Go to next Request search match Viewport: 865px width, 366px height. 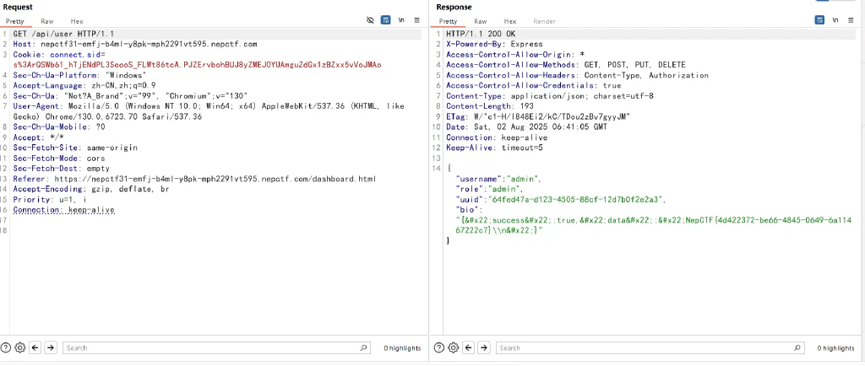pos(50,347)
